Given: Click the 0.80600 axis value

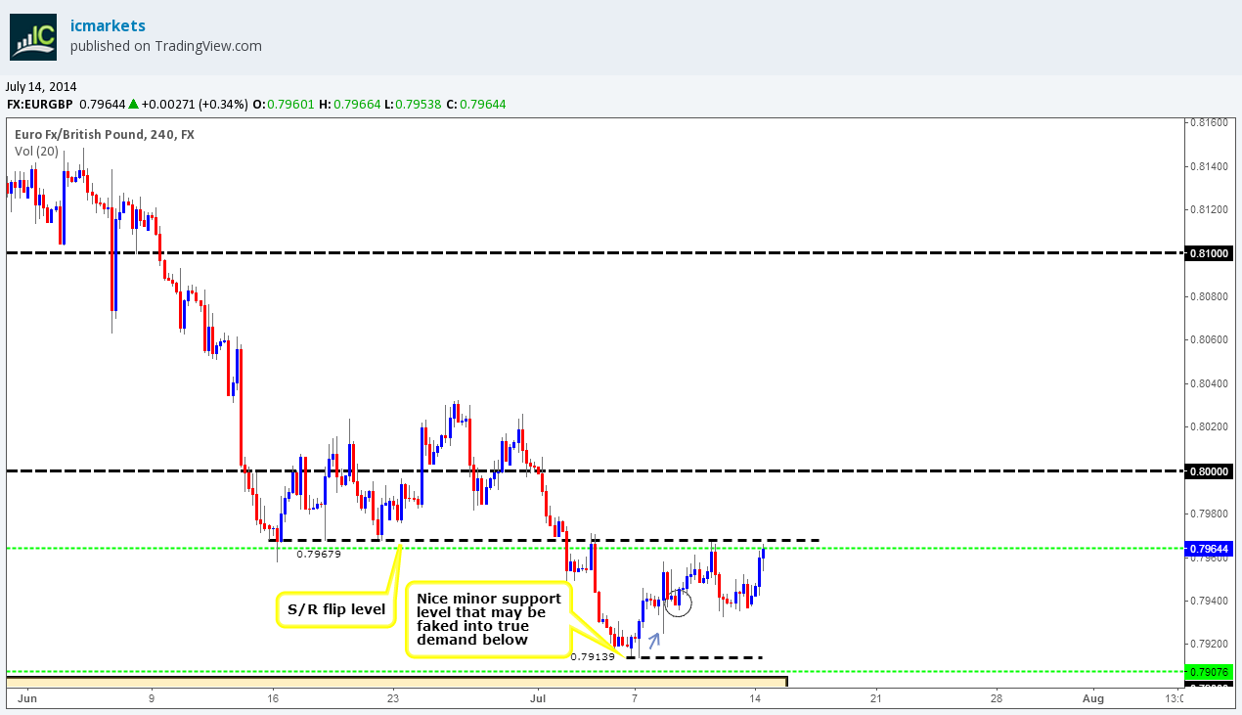Looking at the screenshot, I should [x=1210, y=339].
